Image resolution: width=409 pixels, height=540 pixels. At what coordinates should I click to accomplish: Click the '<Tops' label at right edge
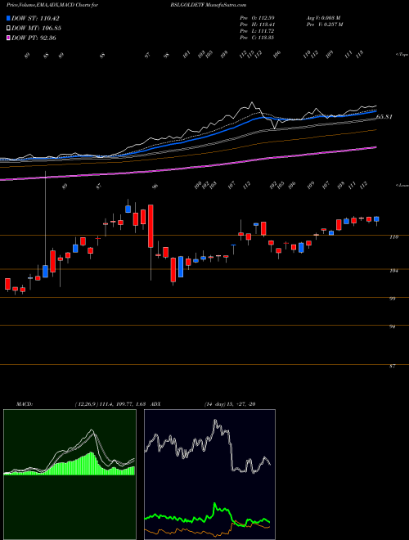pos(402,55)
